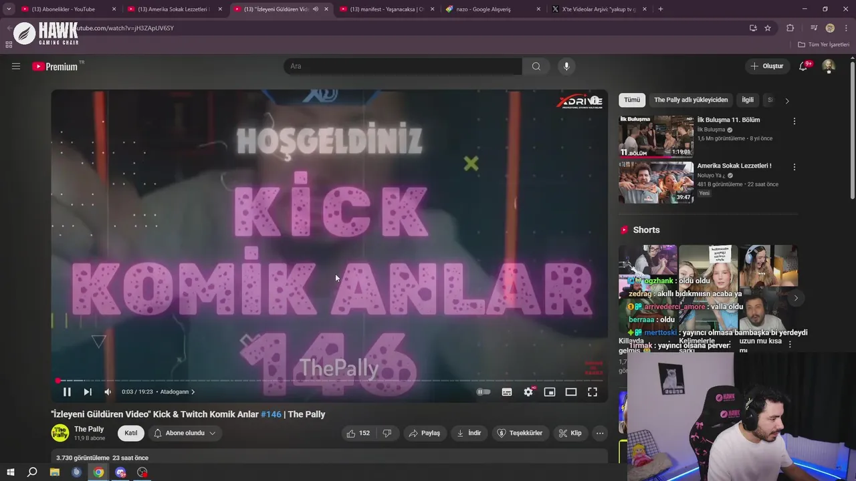
Task: Toggle subtitles on the player
Action: (x=507, y=392)
